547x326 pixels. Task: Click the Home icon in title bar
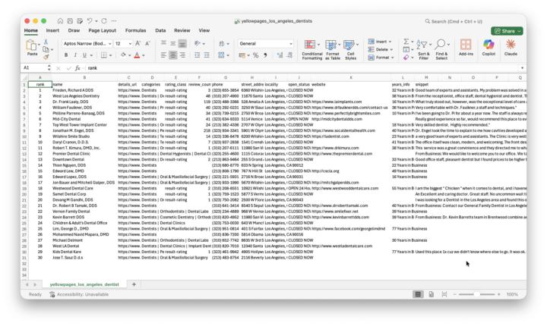coord(60,21)
